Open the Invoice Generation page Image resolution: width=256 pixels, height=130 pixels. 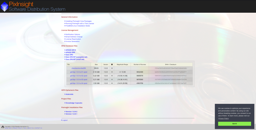72,41
